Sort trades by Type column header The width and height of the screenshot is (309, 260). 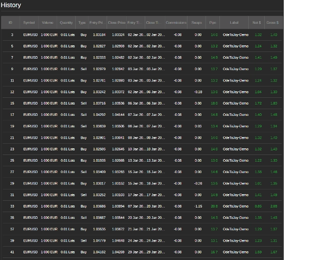tap(82, 23)
